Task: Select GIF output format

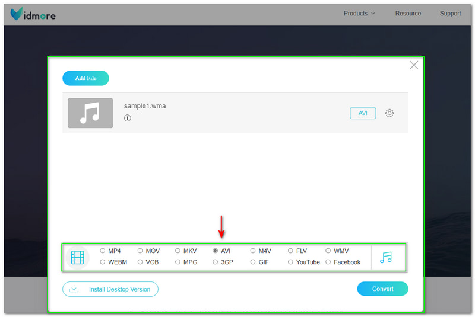Action: click(x=253, y=262)
